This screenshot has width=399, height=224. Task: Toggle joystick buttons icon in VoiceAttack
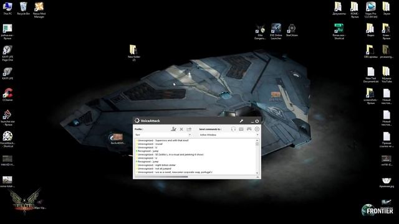249,129
